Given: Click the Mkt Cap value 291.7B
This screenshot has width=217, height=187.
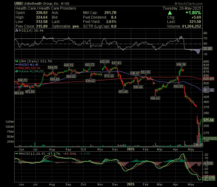Looking at the screenshot, I should point(110,13).
